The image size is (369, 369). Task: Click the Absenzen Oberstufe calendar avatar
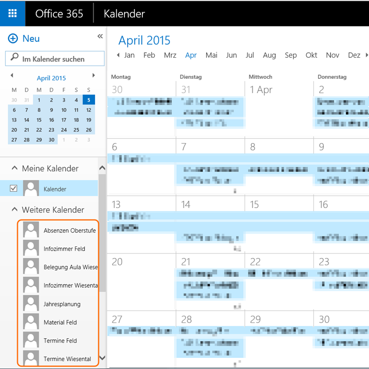point(31,230)
